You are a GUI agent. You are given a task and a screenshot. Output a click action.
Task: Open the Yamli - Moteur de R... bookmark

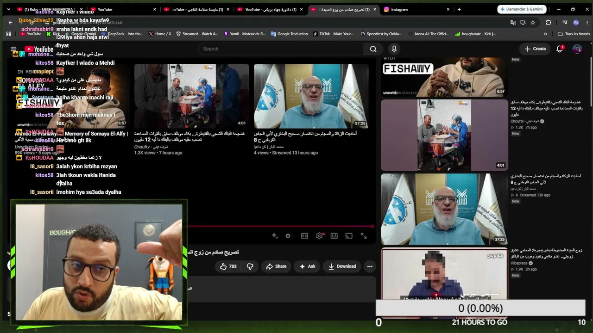click(245, 34)
